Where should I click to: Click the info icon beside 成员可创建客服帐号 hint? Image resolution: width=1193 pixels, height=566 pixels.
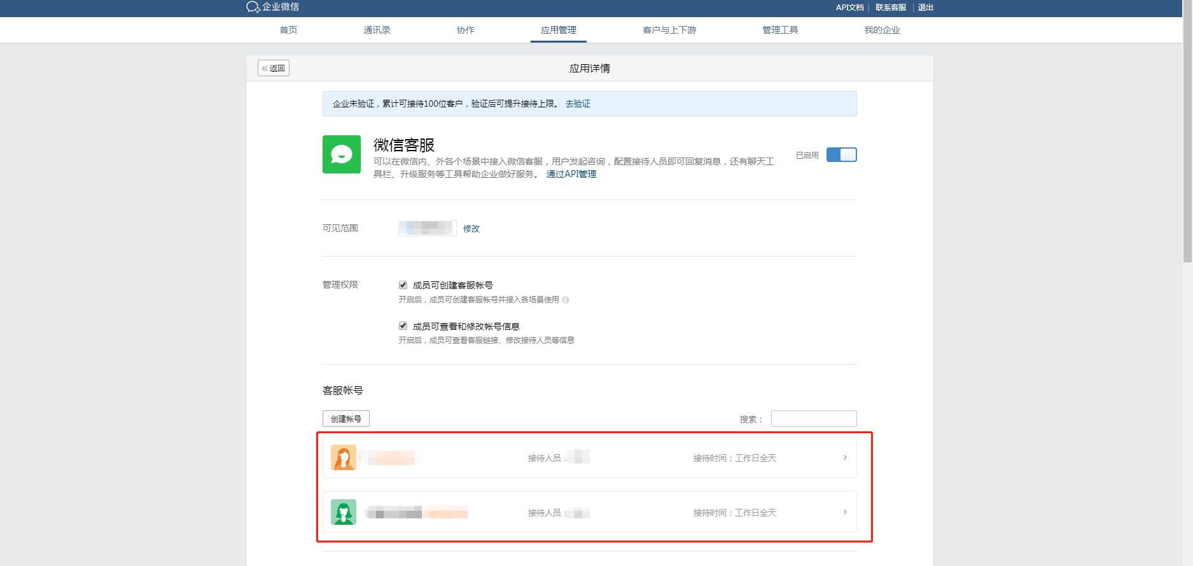[x=566, y=300]
